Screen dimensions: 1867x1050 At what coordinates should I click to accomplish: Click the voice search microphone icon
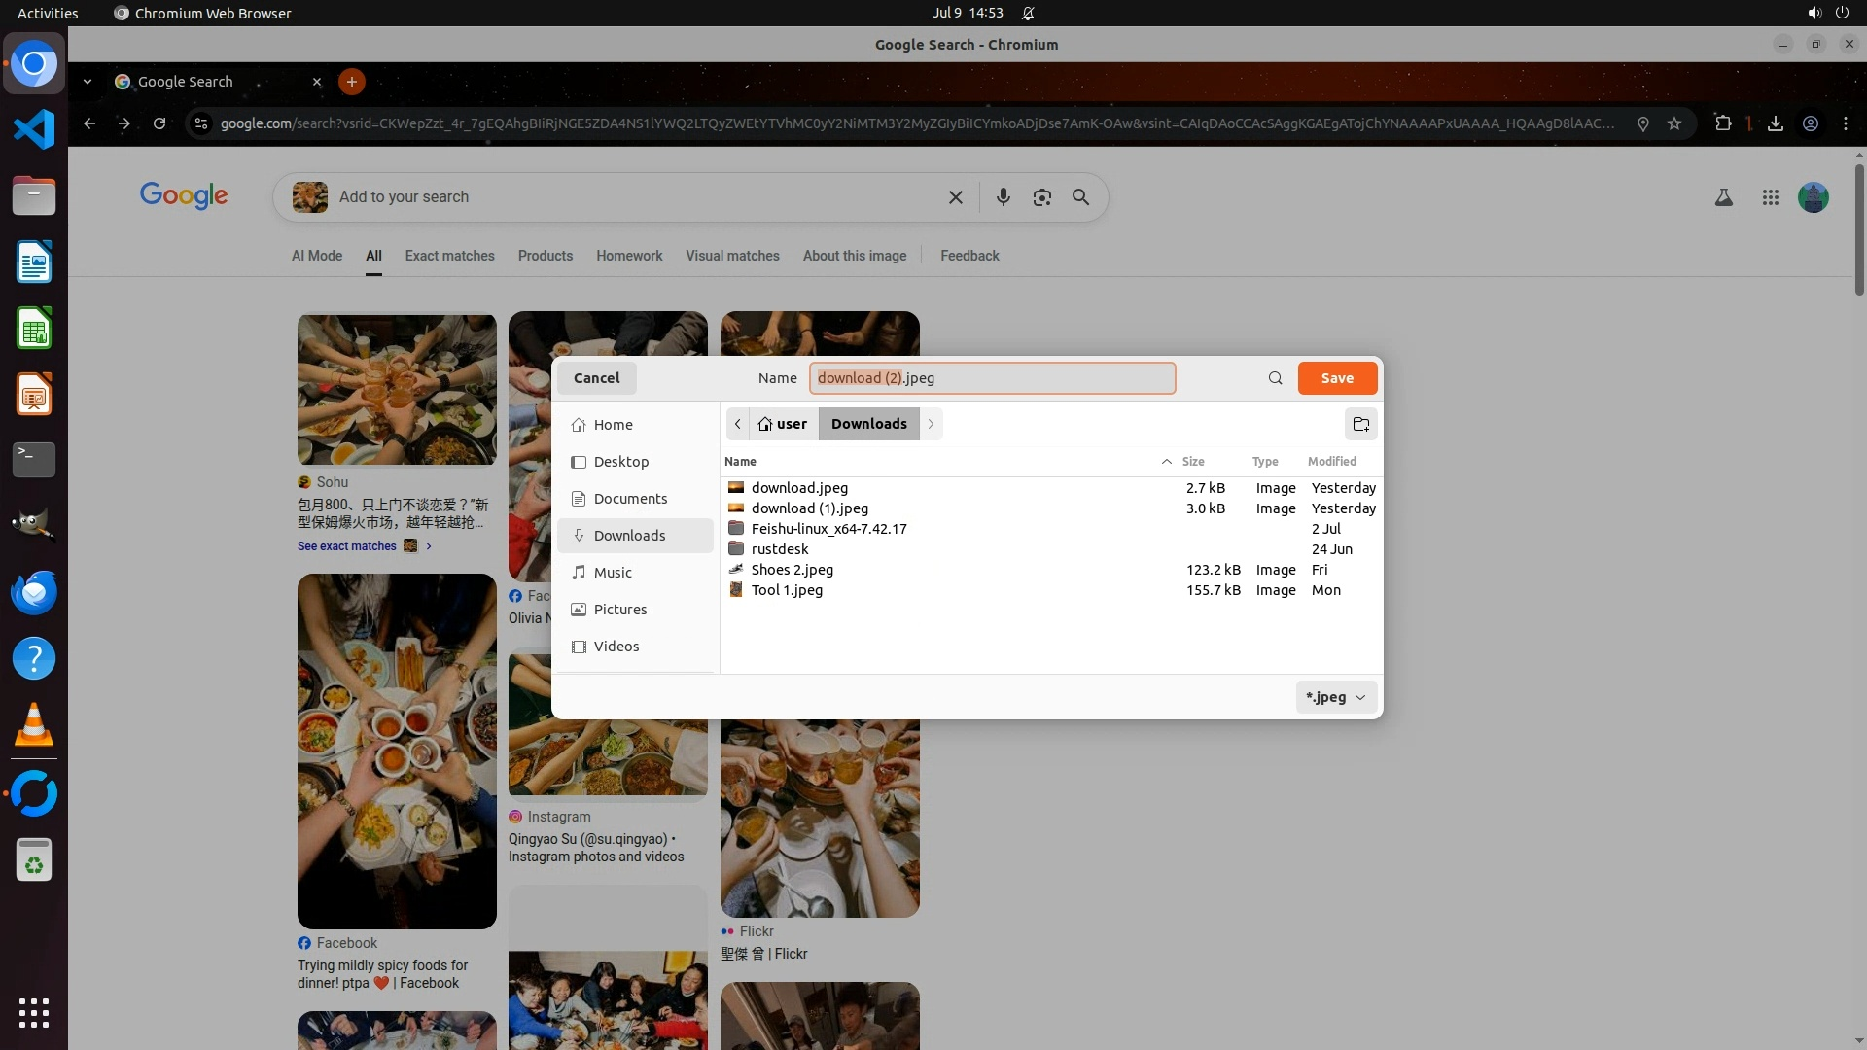(1003, 197)
